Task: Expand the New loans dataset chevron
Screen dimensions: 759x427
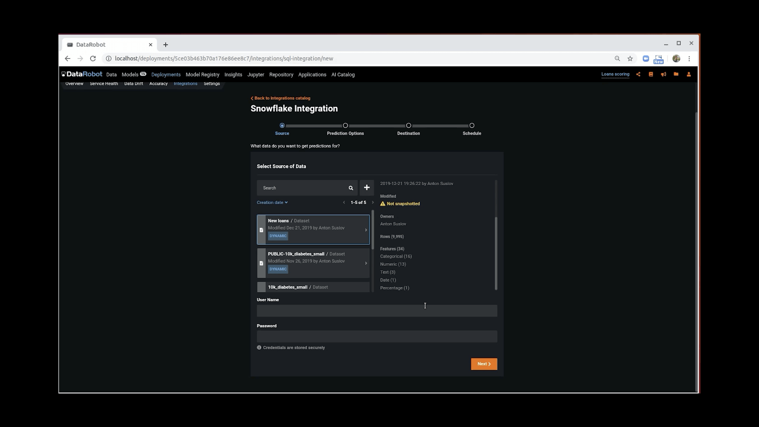Action: [x=366, y=230]
